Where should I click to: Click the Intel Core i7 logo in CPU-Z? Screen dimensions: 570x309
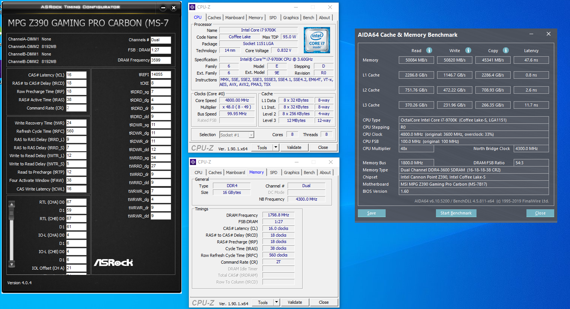[317, 40]
